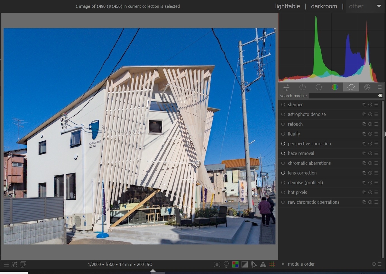Reset module order to default

[374, 264]
